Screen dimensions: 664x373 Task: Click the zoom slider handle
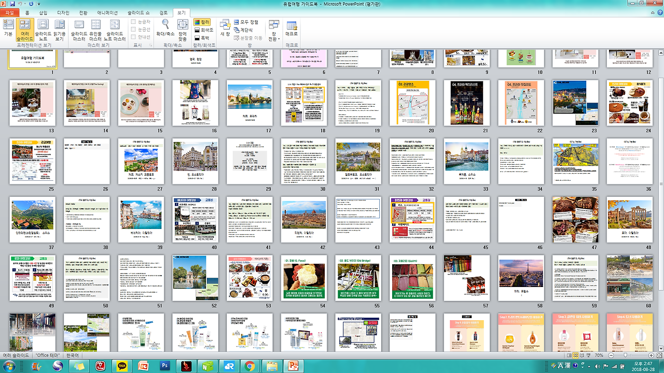pyautogui.click(x=626, y=356)
